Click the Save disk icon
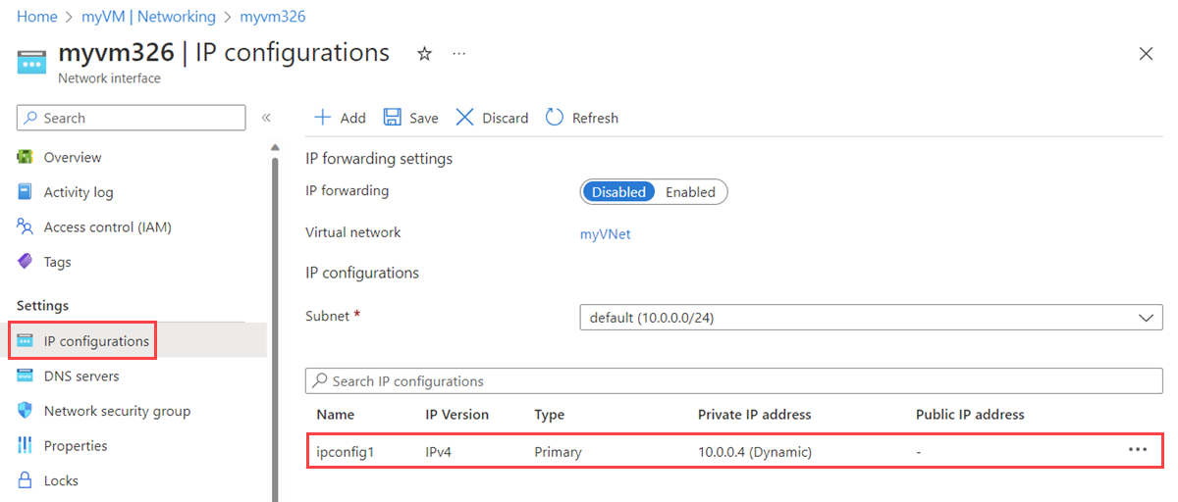The height and width of the screenshot is (502, 1178). 393,118
